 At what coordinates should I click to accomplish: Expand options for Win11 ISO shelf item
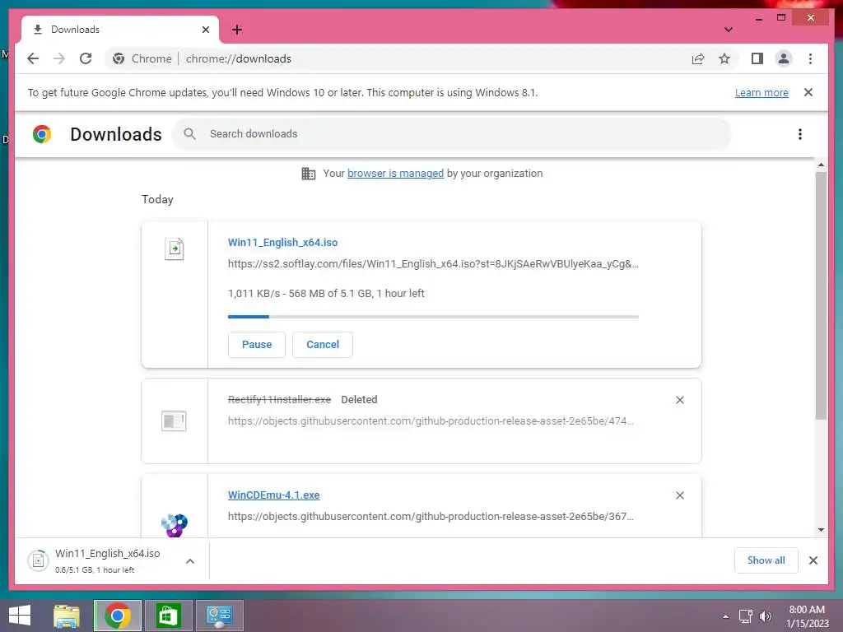pyautogui.click(x=190, y=561)
